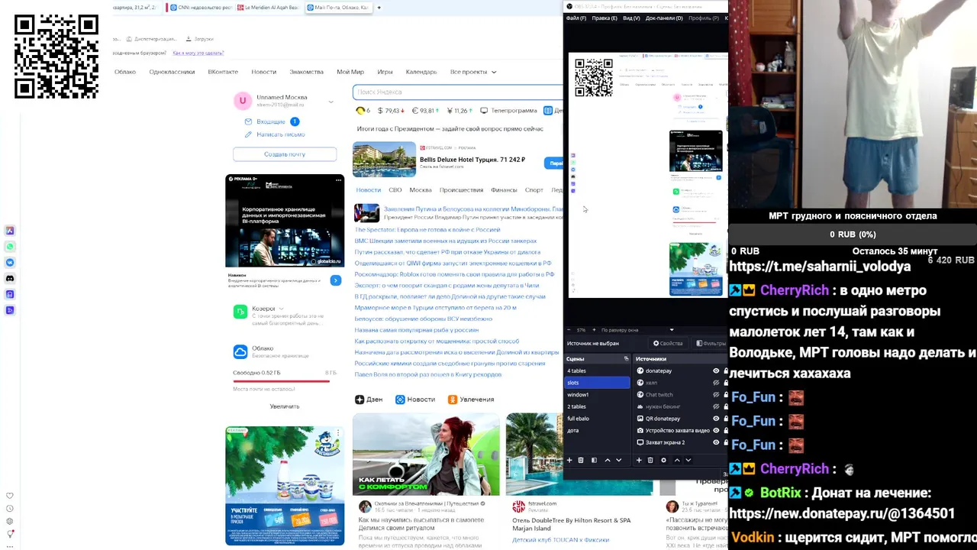Expand the Козерог horoscope chevron

coord(282,309)
